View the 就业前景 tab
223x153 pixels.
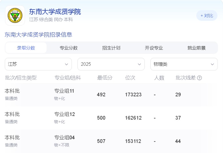(x=196, y=48)
